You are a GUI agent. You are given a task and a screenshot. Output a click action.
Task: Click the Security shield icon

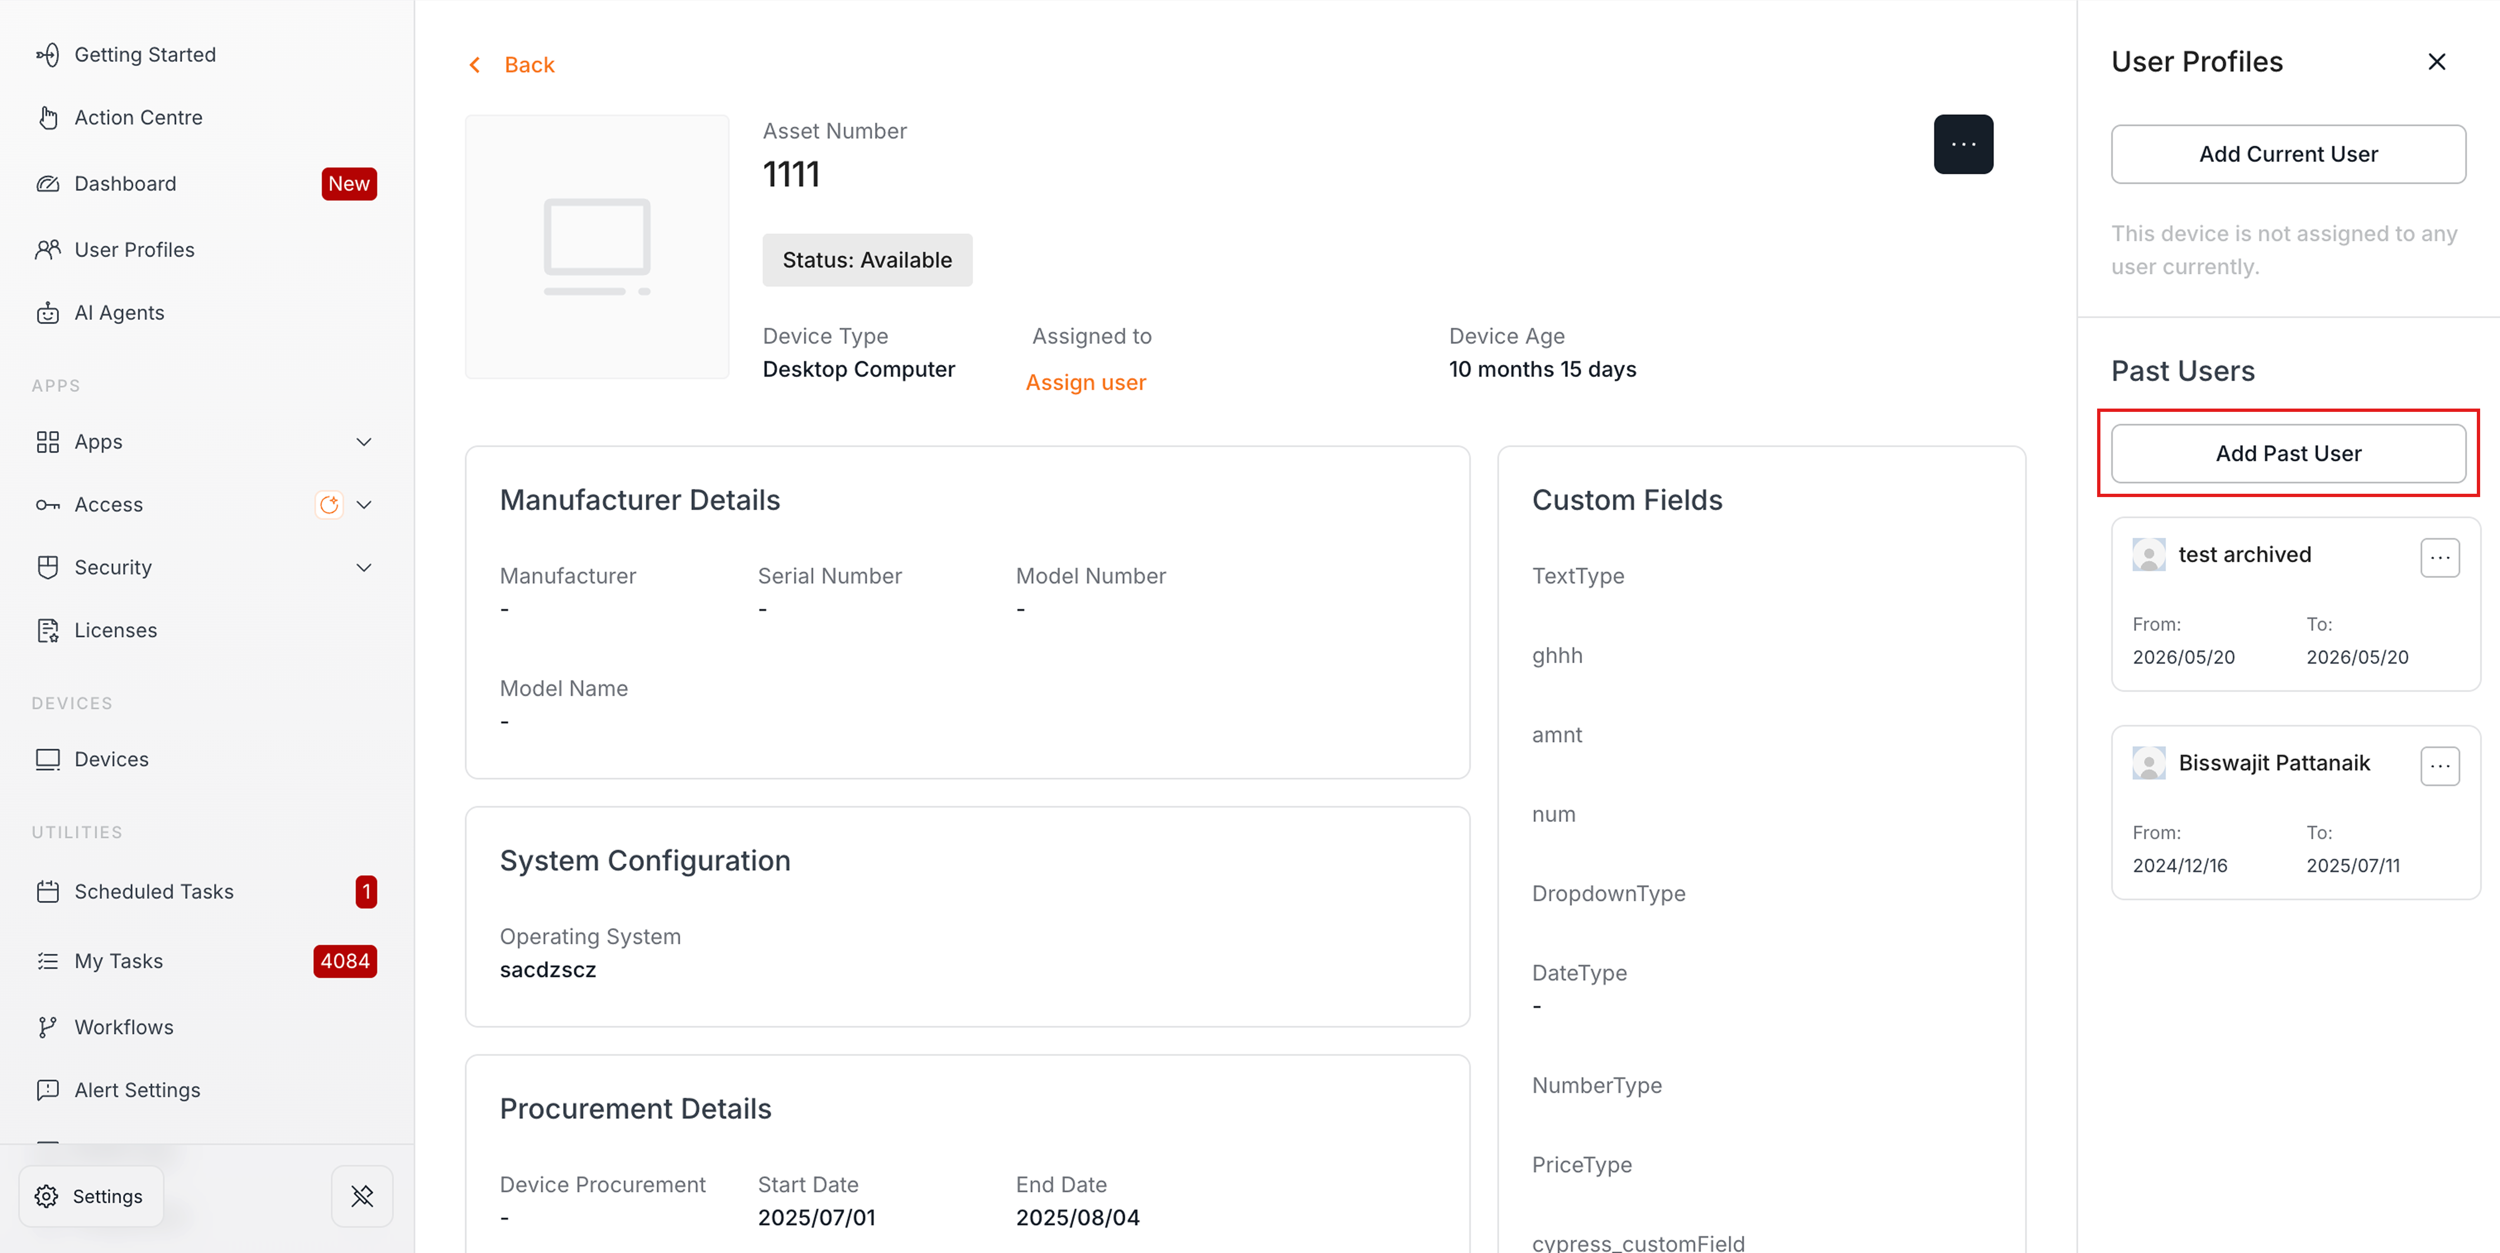pos(48,567)
